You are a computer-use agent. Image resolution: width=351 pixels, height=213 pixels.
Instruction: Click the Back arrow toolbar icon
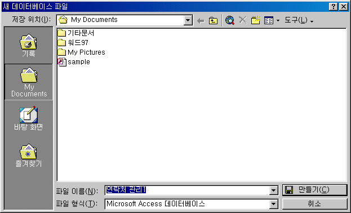[x=201, y=21]
